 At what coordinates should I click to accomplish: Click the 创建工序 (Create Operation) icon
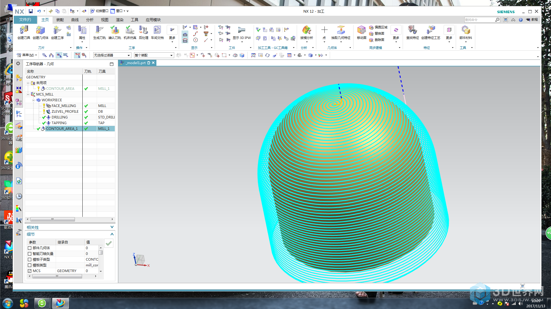click(57, 32)
